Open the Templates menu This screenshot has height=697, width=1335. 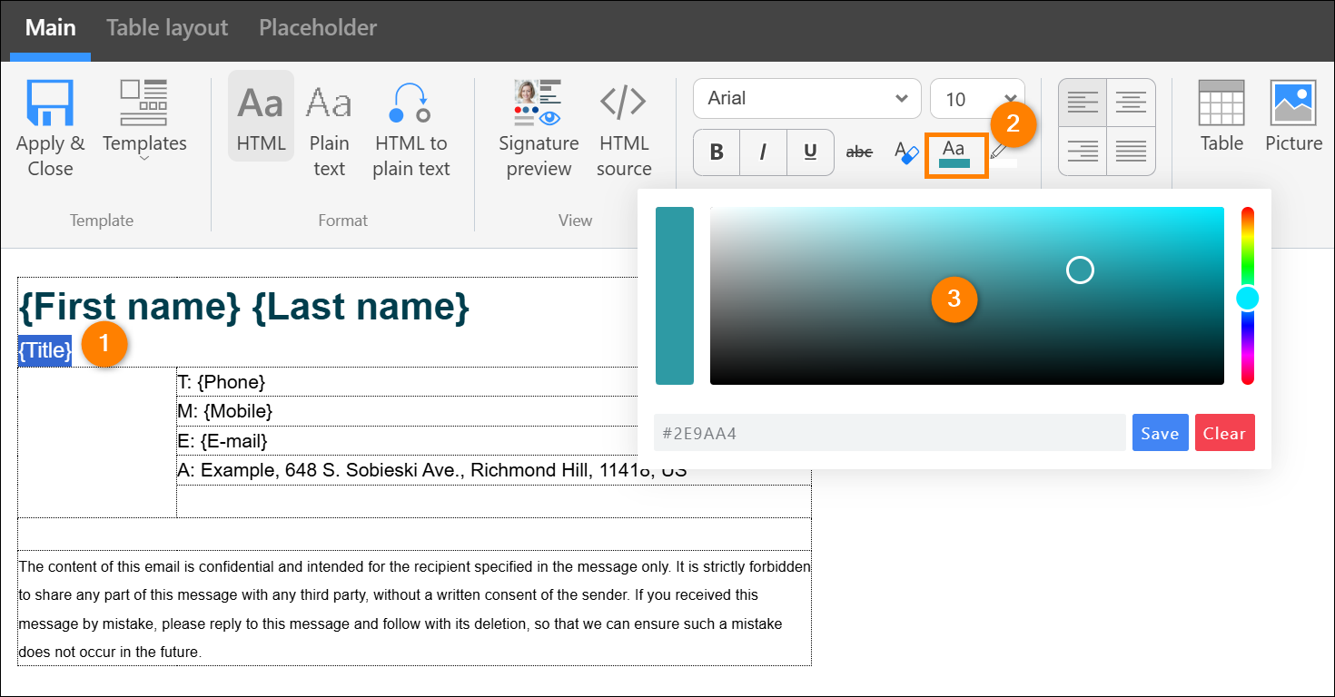coord(144,121)
